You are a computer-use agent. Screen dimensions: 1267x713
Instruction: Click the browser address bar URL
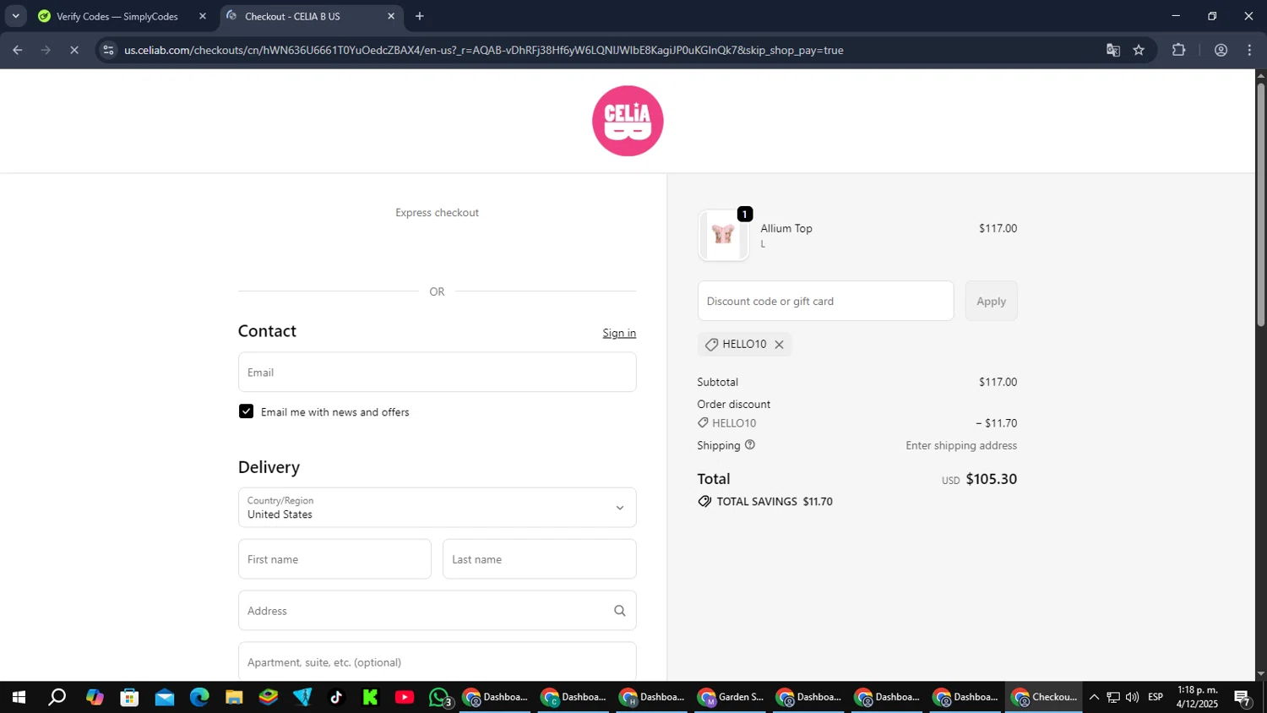(x=484, y=50)
